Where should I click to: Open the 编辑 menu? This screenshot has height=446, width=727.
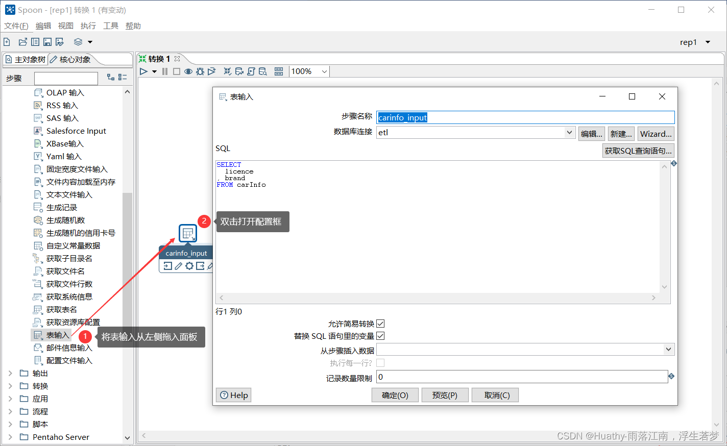43,26
